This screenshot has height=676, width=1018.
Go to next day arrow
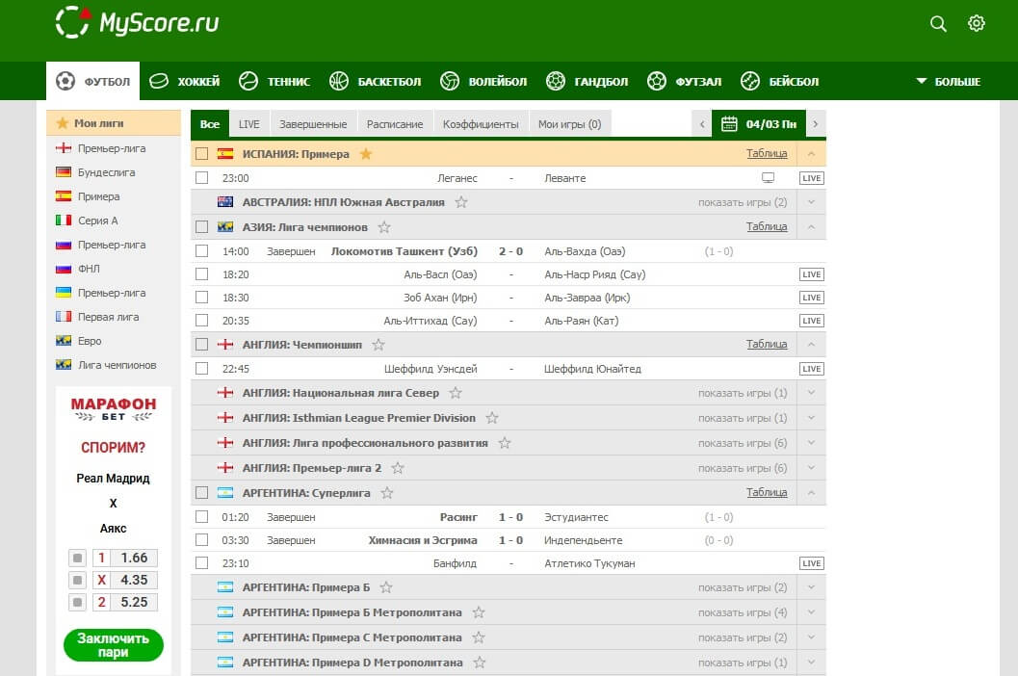tap(816, 124)
